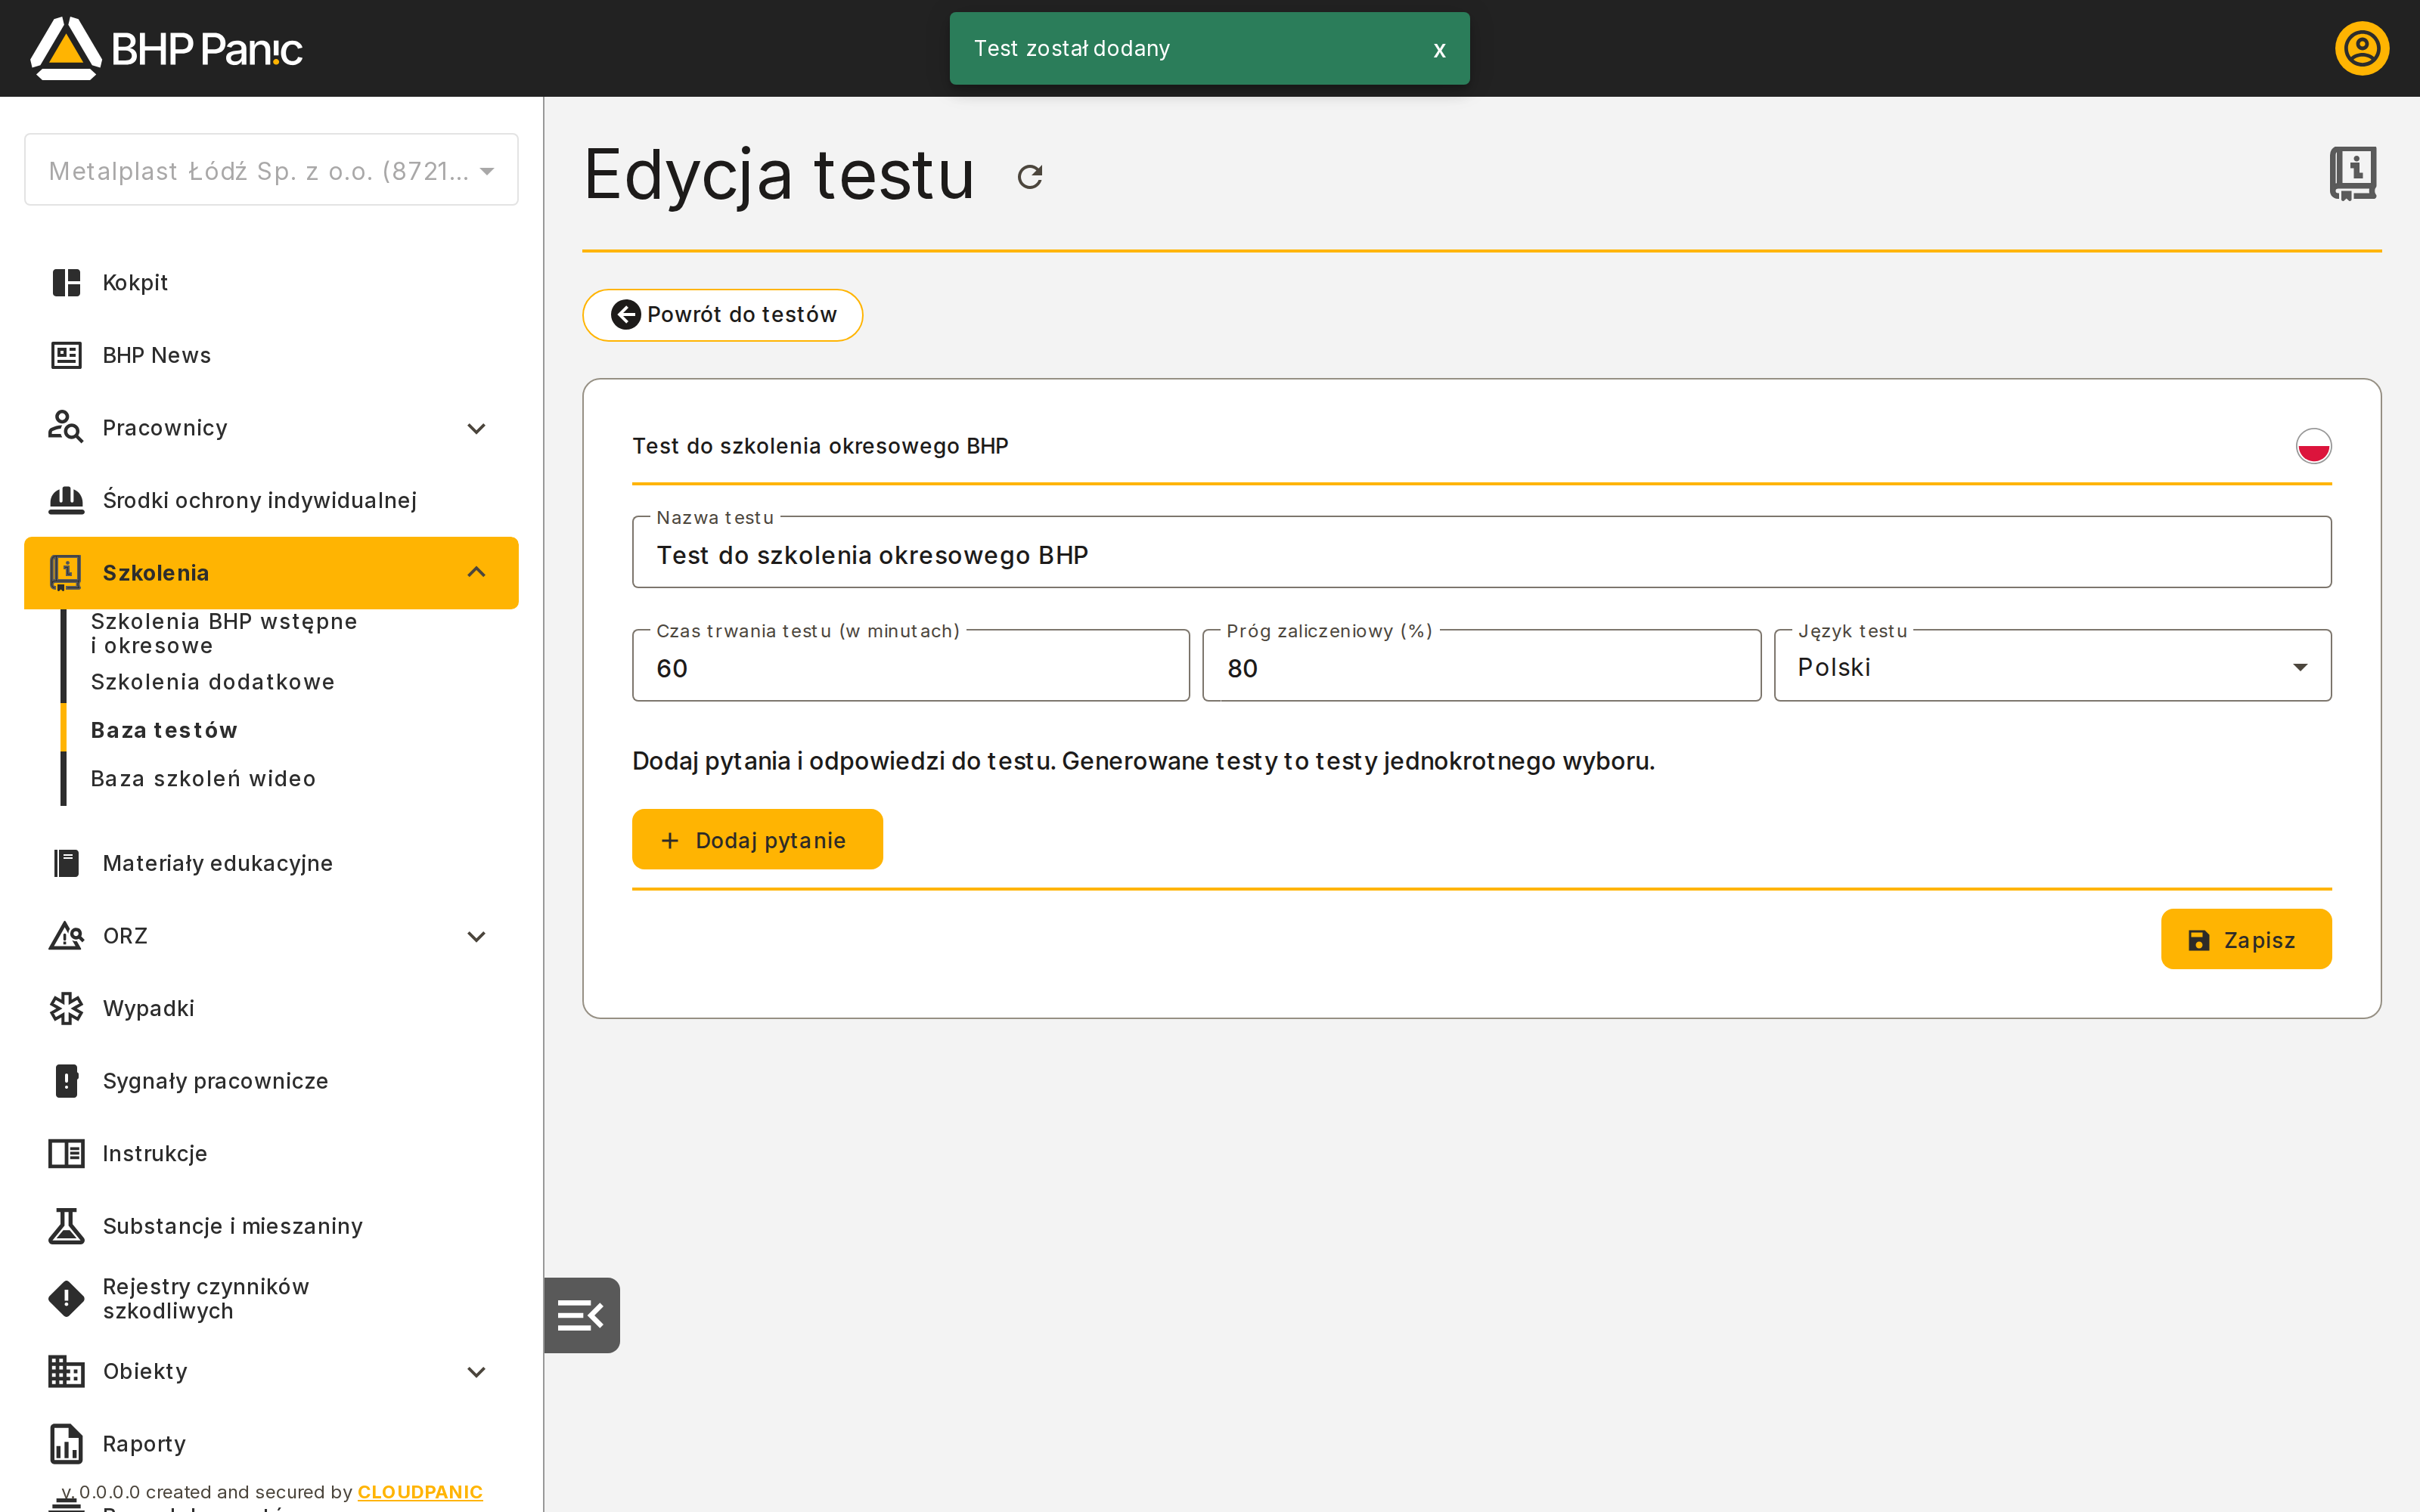Click the Dodaj pytanie button

point(757,840)
